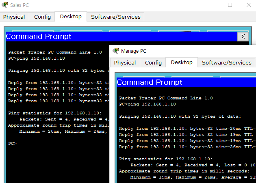Image resolution: width=256 pixels, height=183 pixels.
Task: Open the Config tab in Manage PC
Action: [x=153, y=62]
